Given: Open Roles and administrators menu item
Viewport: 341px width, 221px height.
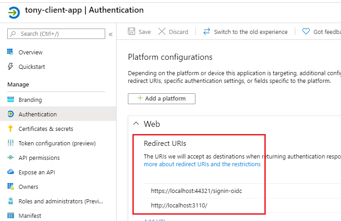Looking at the screenshot, I should (61, 201).
